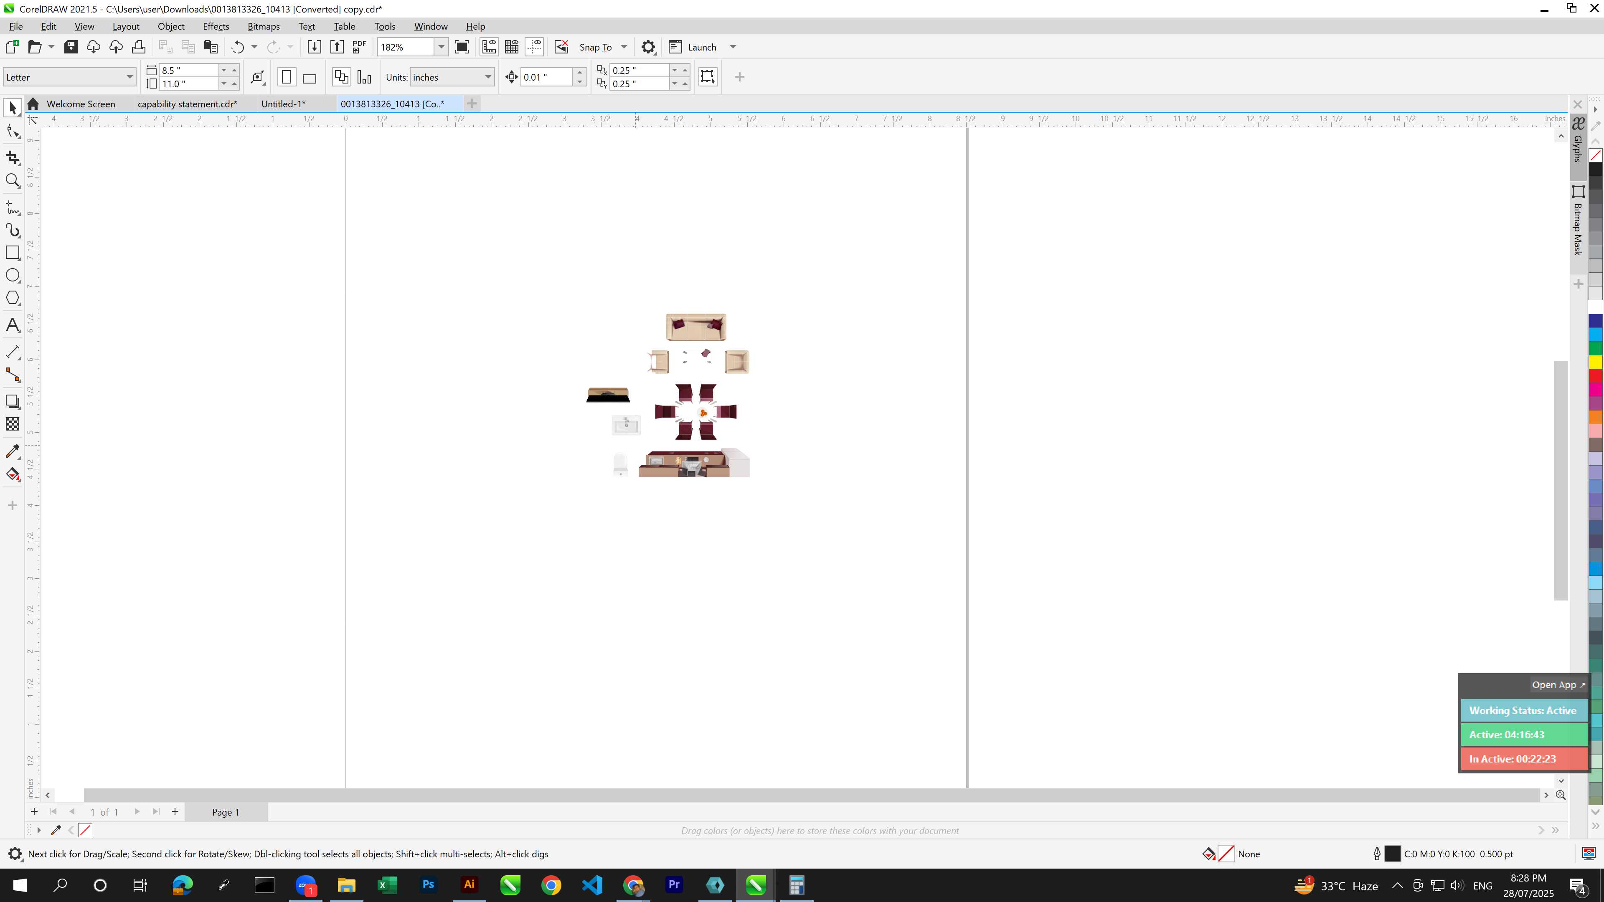The height and width of the screenshot is (902, 1604).
Task: Select the Page 1 tab
Action: pos(226,812)
